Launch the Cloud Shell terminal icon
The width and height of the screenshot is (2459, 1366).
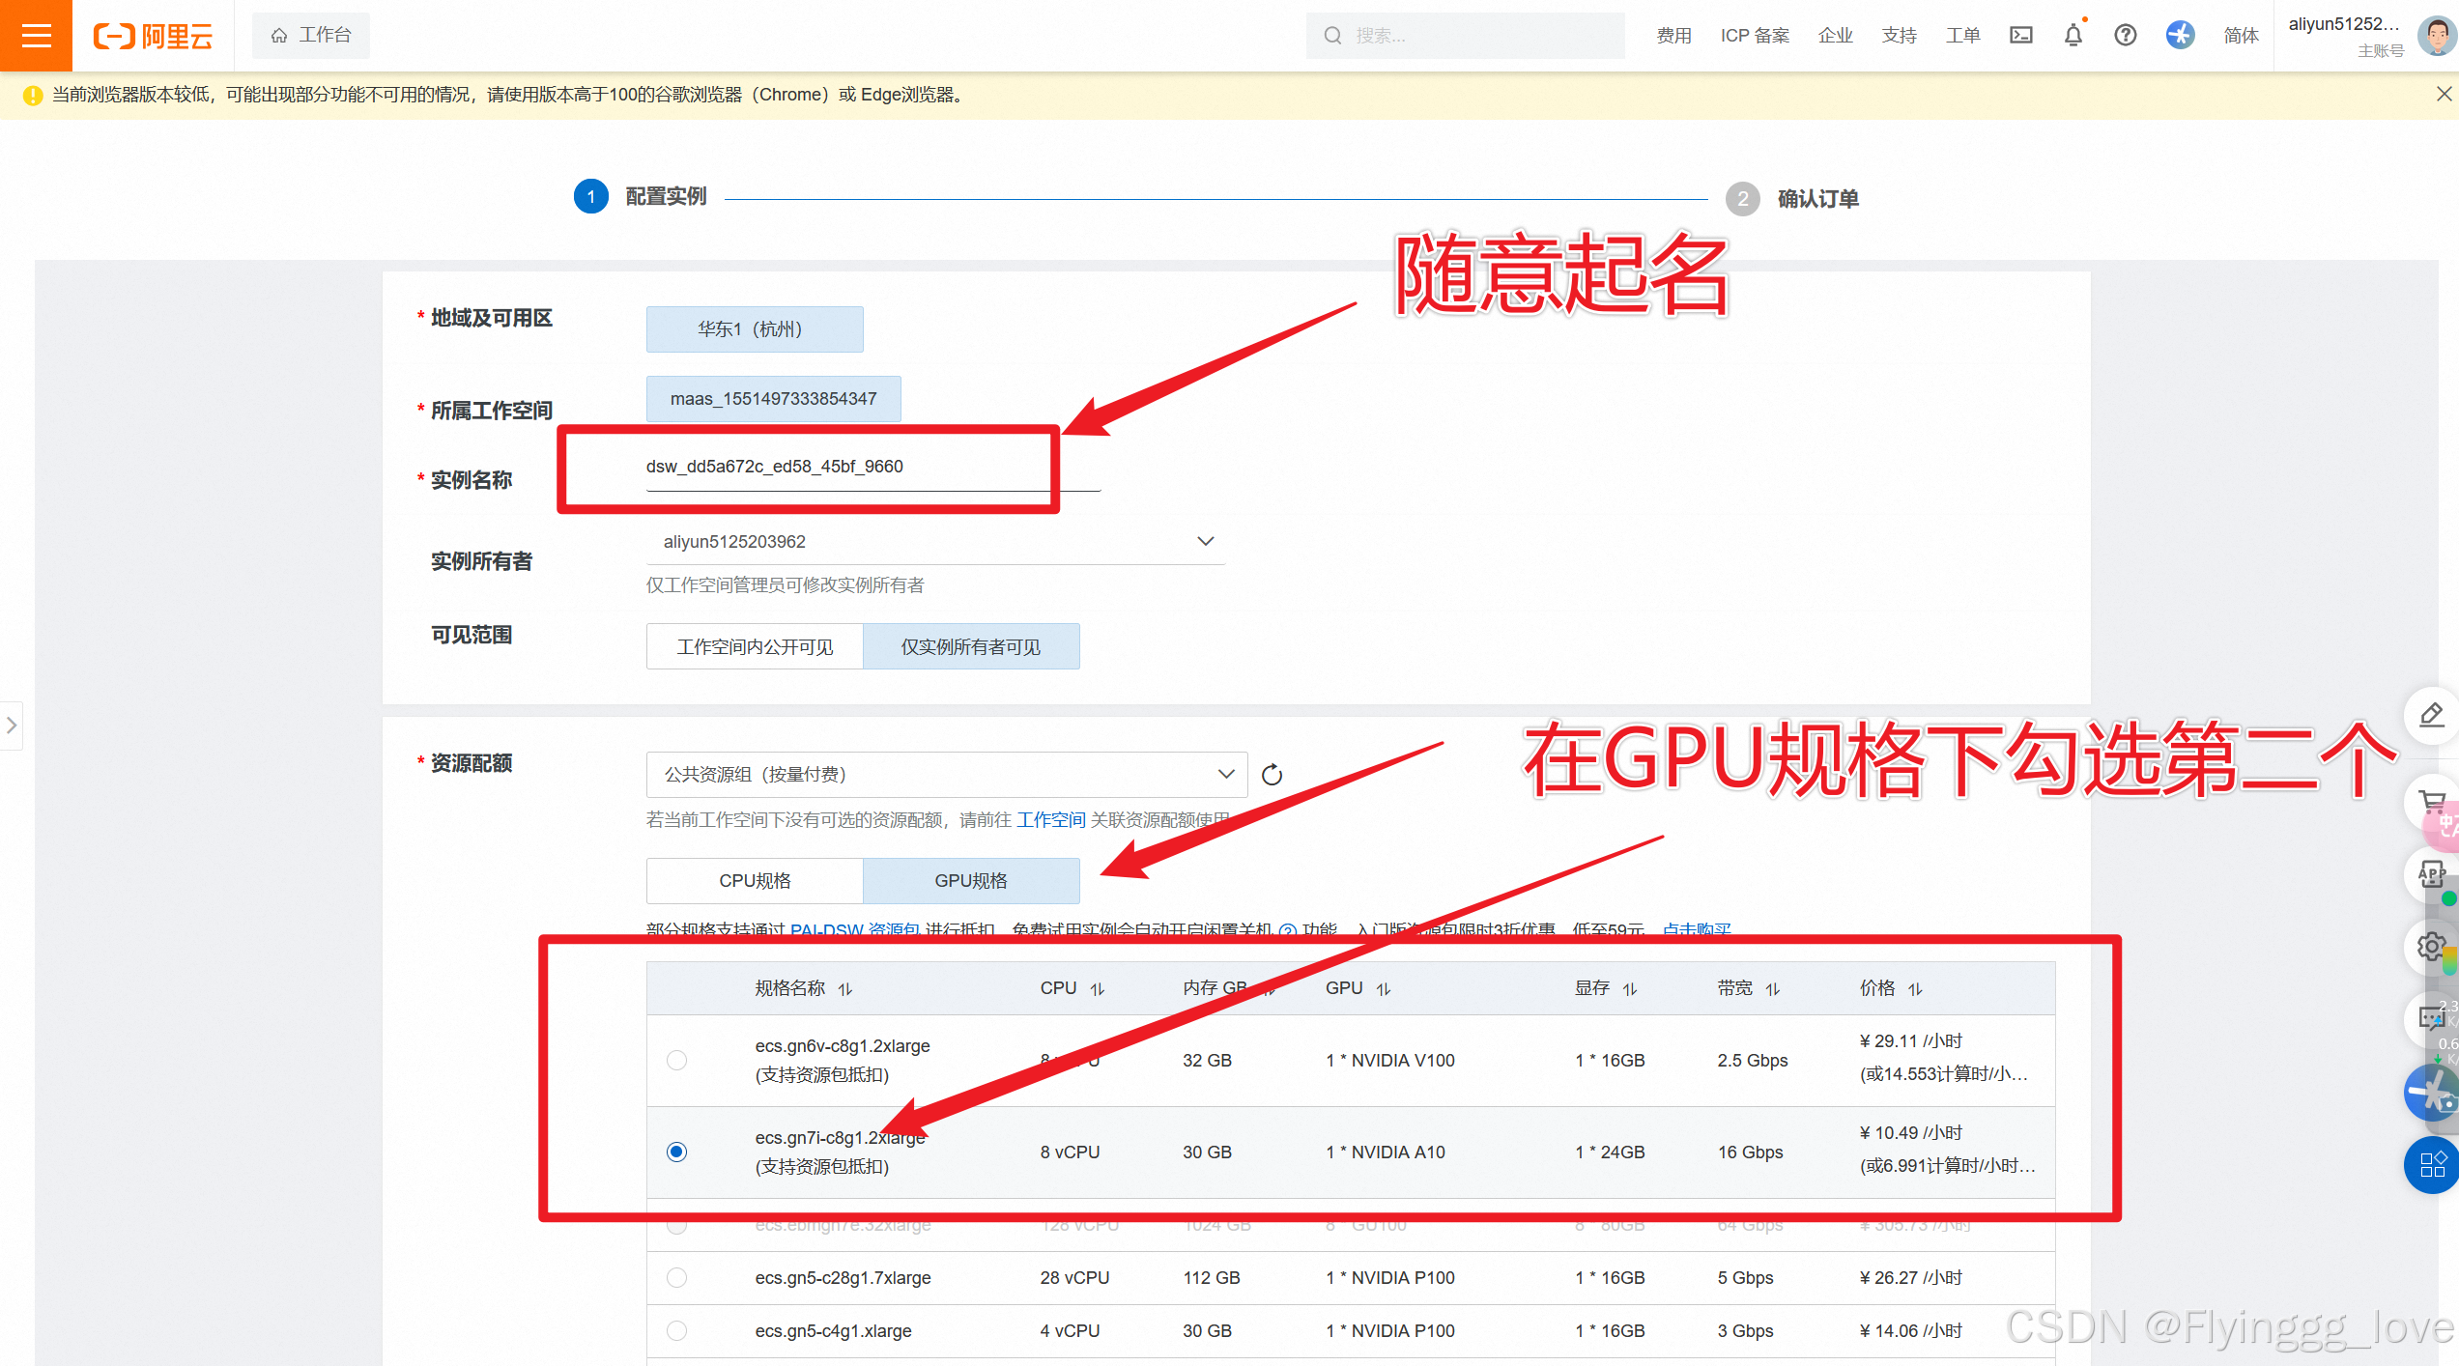[x=2020, y=36]
